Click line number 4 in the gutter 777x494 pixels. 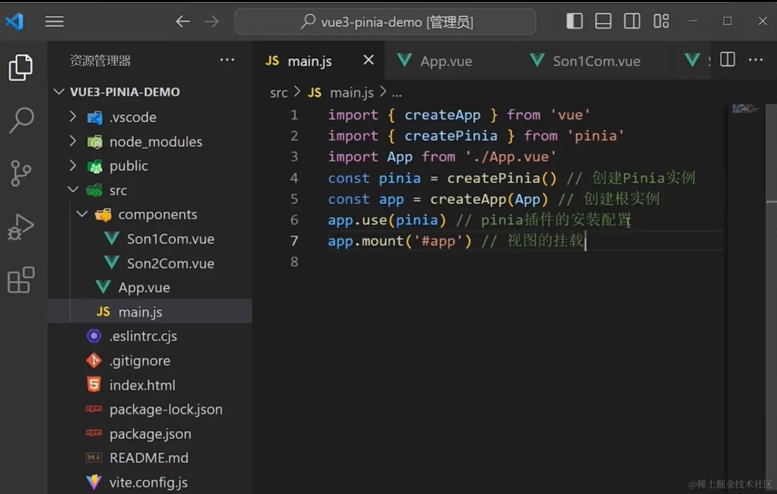[294, 178]
